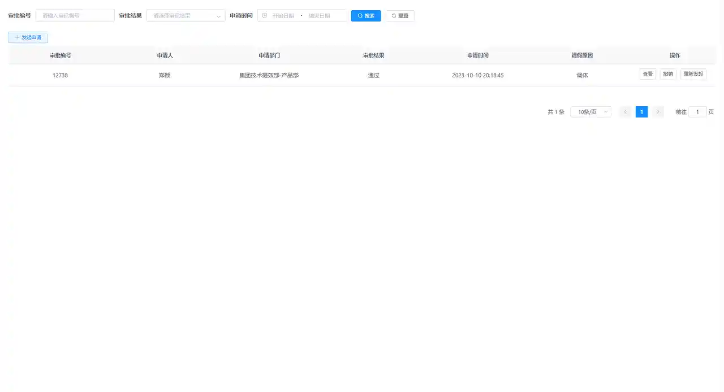
Task: Click the 2023-10-10 20:18:45 cell
Action: (x=478, y=75)
